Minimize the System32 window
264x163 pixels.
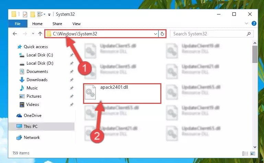coord(219,14)
